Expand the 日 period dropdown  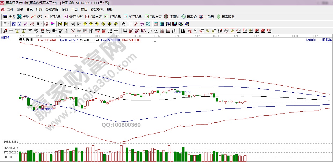point(9,24)
